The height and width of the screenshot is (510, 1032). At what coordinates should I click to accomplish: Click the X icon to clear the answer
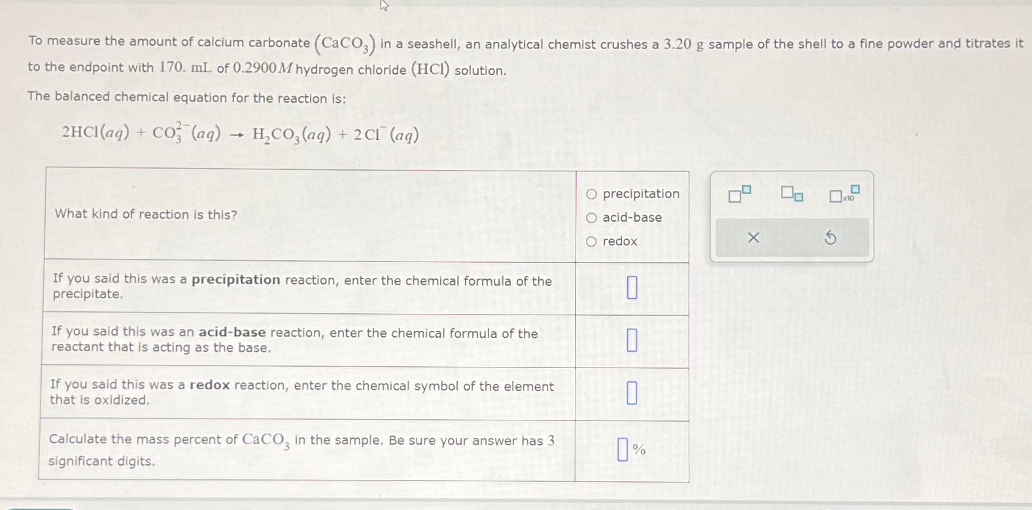pos(753,237)
